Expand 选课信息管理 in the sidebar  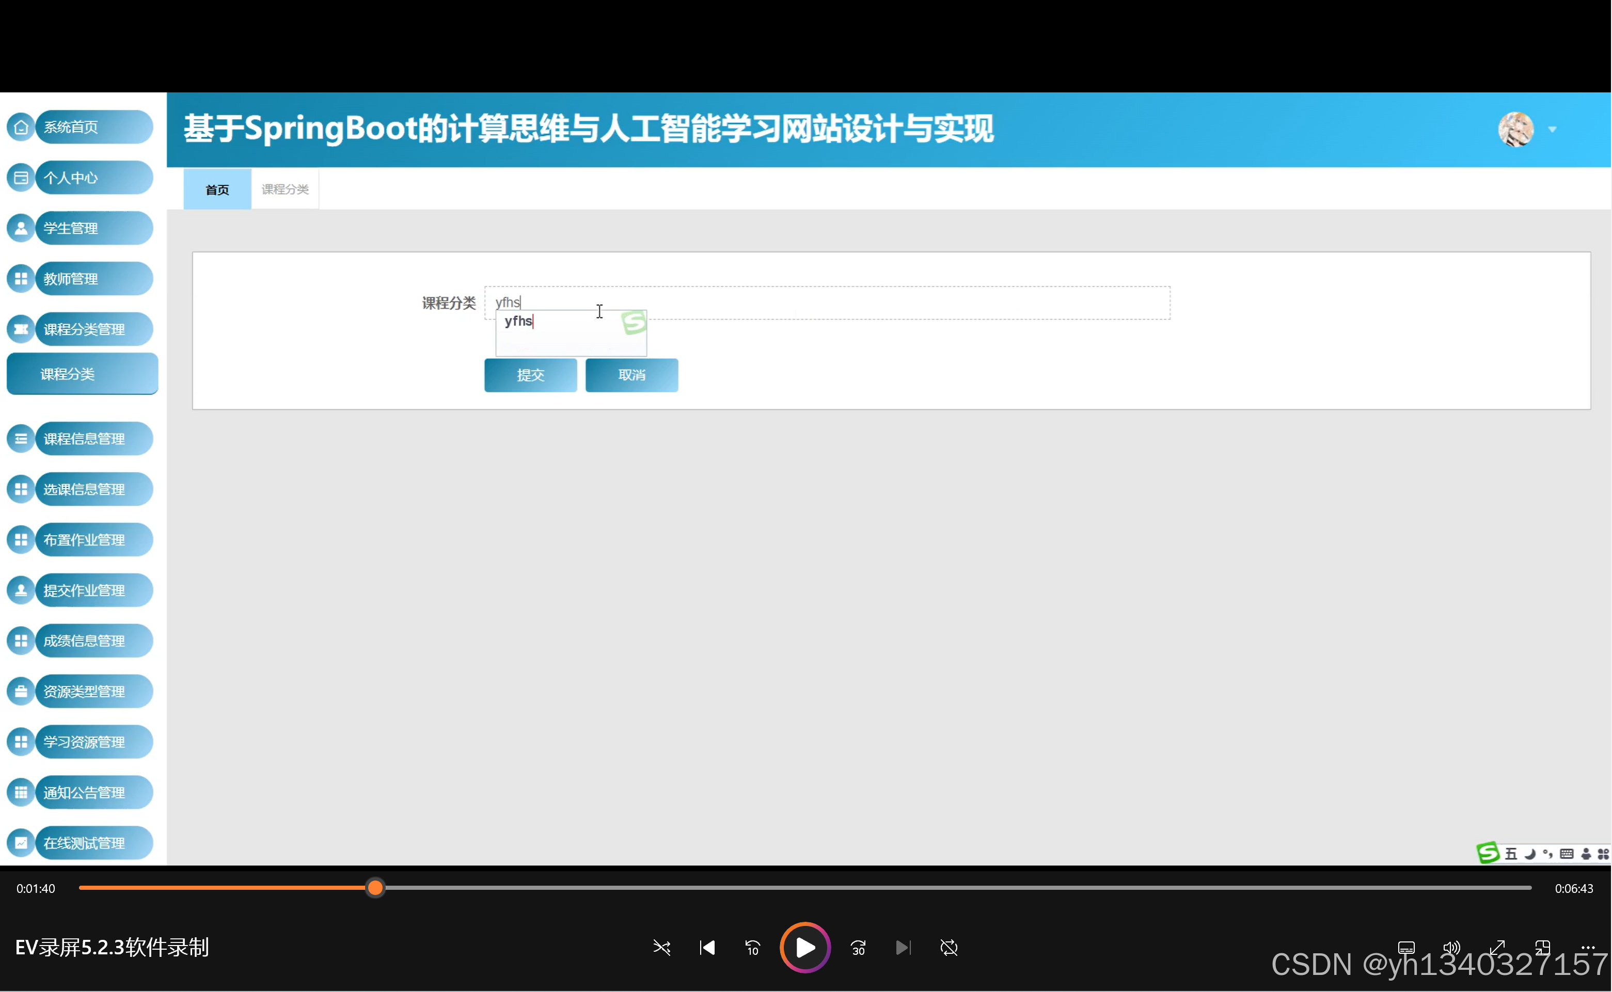click(x=94, y=489)
